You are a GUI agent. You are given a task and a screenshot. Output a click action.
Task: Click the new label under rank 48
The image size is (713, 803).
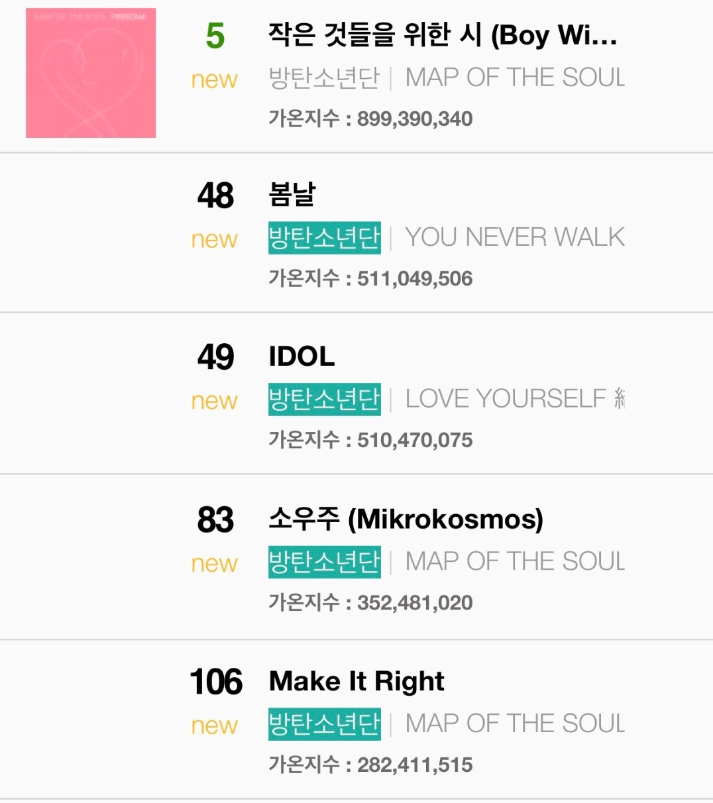tap(214, 239)
